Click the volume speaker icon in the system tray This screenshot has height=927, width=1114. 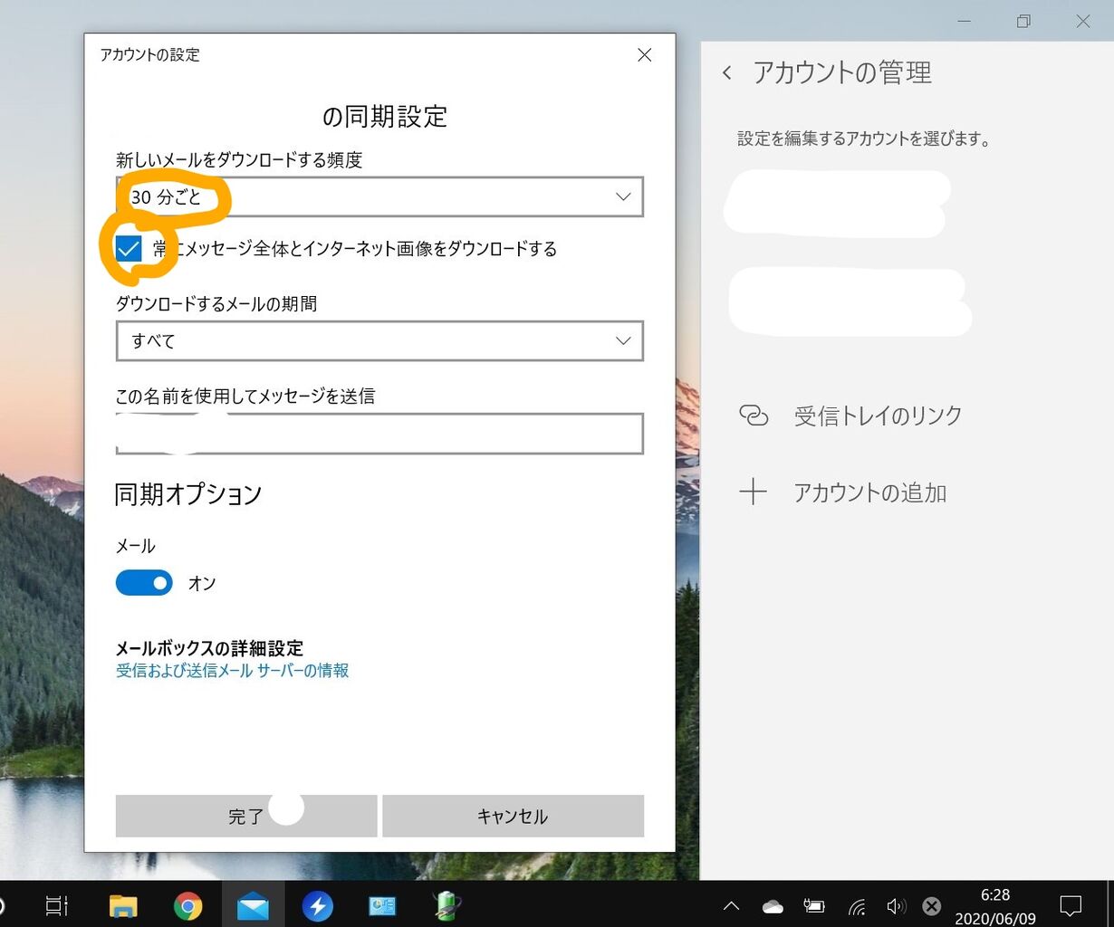coord(897,905)
